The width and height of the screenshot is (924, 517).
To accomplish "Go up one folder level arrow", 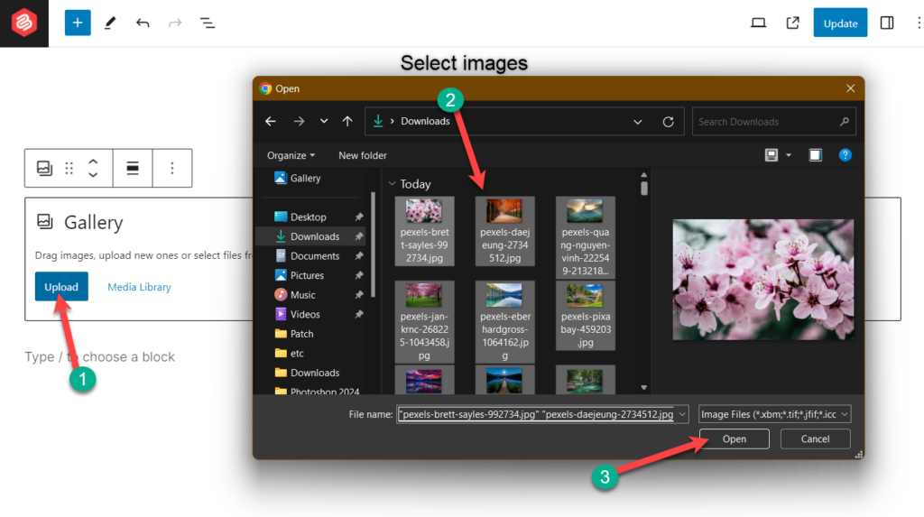I will (347, 122).
